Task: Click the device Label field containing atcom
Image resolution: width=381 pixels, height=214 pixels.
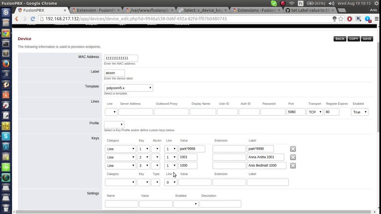Action: coord(114,73)
